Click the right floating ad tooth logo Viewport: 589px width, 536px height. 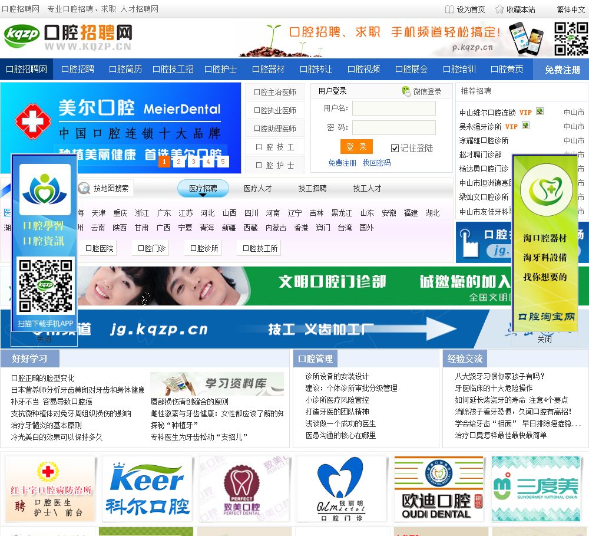pyautogui.click(x=545, y=190)
